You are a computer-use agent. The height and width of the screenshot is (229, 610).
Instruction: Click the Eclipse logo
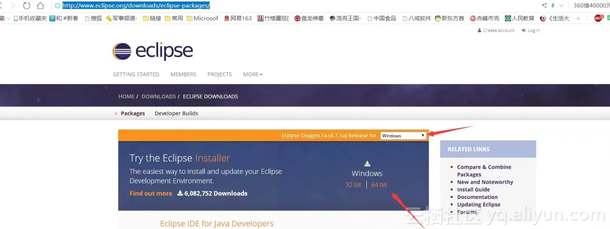[152, 51]
